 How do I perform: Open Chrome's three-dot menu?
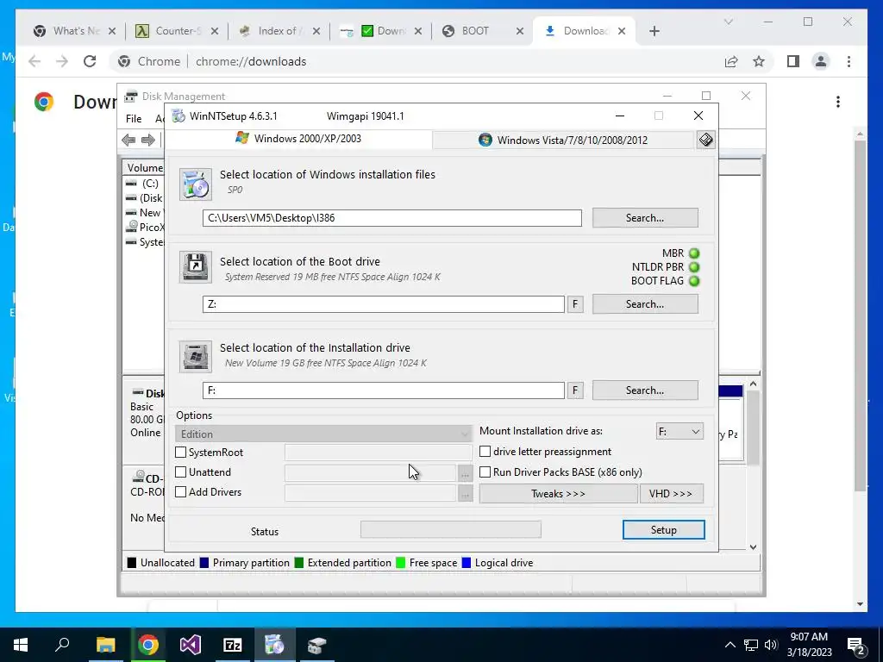click(x=849, y=61)
